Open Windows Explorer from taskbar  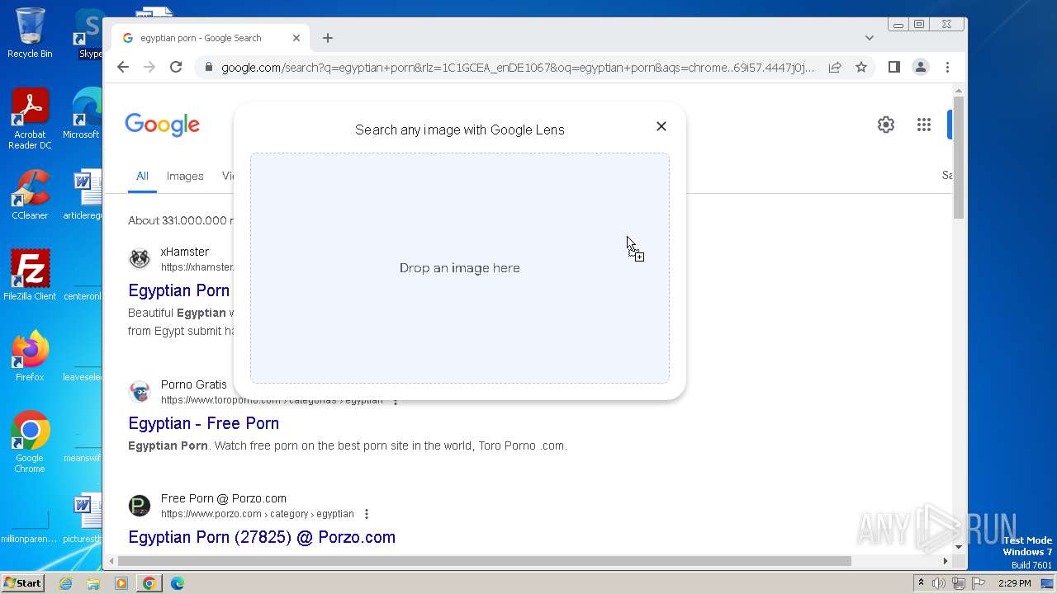pyautogui.click(x=93, y=583)
